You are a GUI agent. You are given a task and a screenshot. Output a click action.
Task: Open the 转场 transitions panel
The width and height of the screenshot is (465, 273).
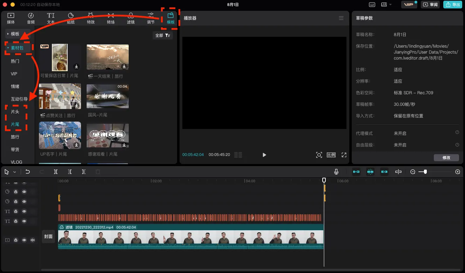pos(111,18)
